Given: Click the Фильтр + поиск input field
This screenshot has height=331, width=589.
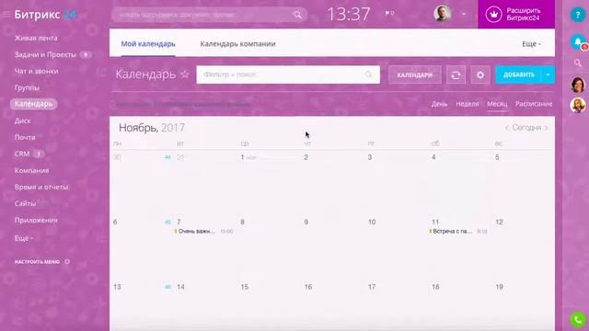Looking at the screenshot, I should pyautogui.click(x=288, y=74).
